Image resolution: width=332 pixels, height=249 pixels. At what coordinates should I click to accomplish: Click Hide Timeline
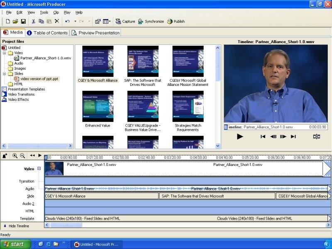point(16,226)
